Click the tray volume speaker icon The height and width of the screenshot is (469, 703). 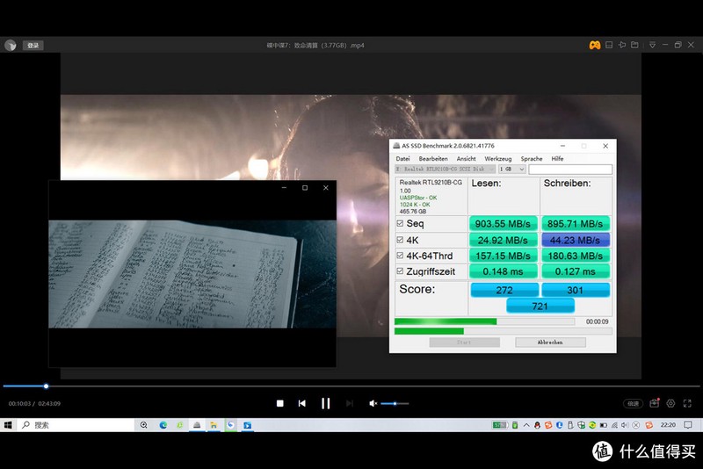pos(625,425)
